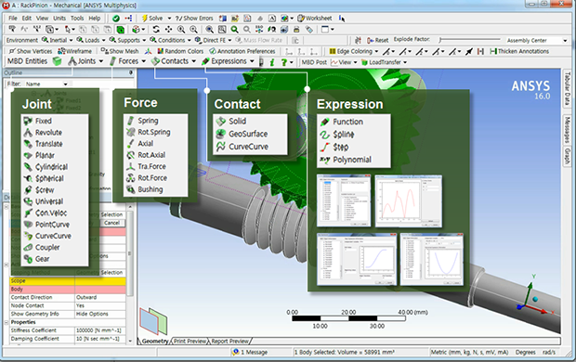
Task: Toggle Show Vertices display
Action: tap(31, 51)
